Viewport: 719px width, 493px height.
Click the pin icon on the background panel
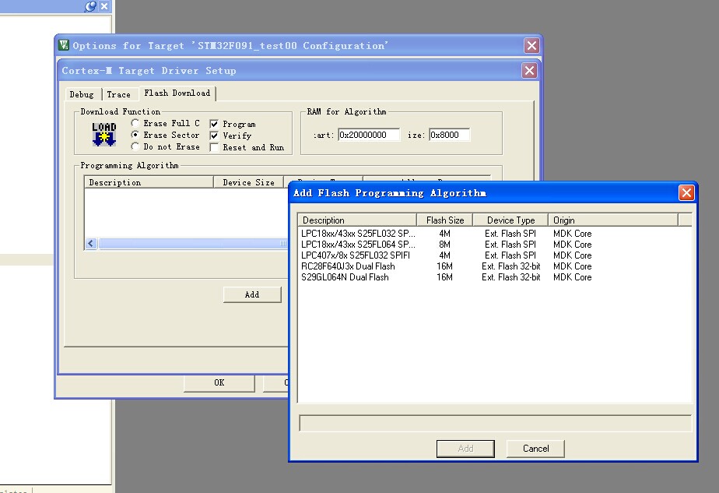pyautogui.click(x=90, y=6)
